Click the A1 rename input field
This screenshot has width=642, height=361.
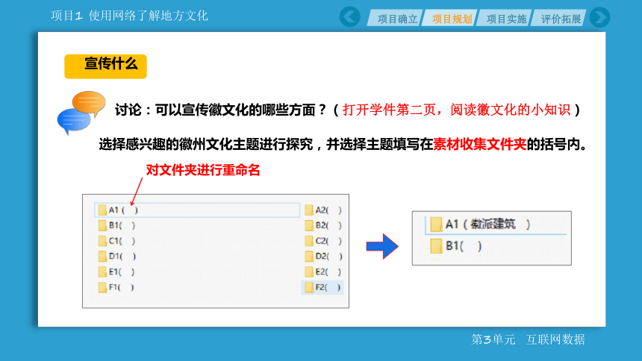(x=197, y=210)
